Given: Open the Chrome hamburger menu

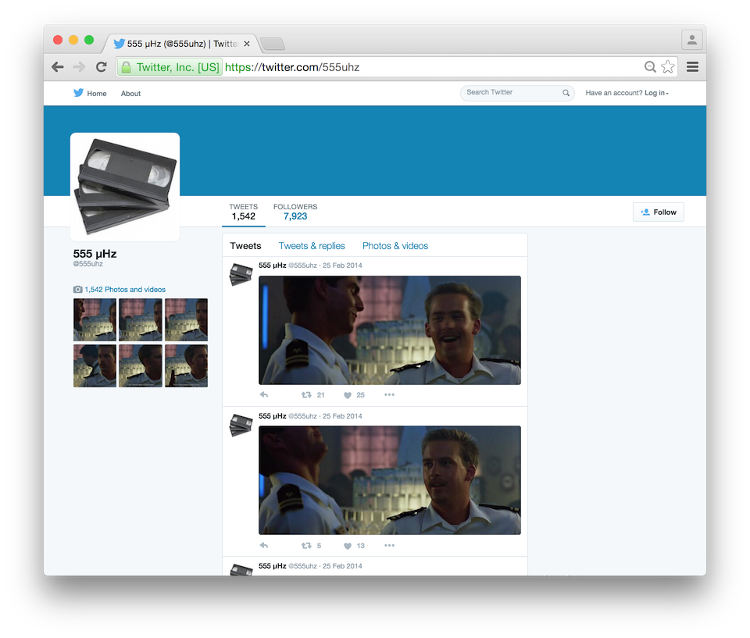Looking at the screenshot, I should pos(692,67).
